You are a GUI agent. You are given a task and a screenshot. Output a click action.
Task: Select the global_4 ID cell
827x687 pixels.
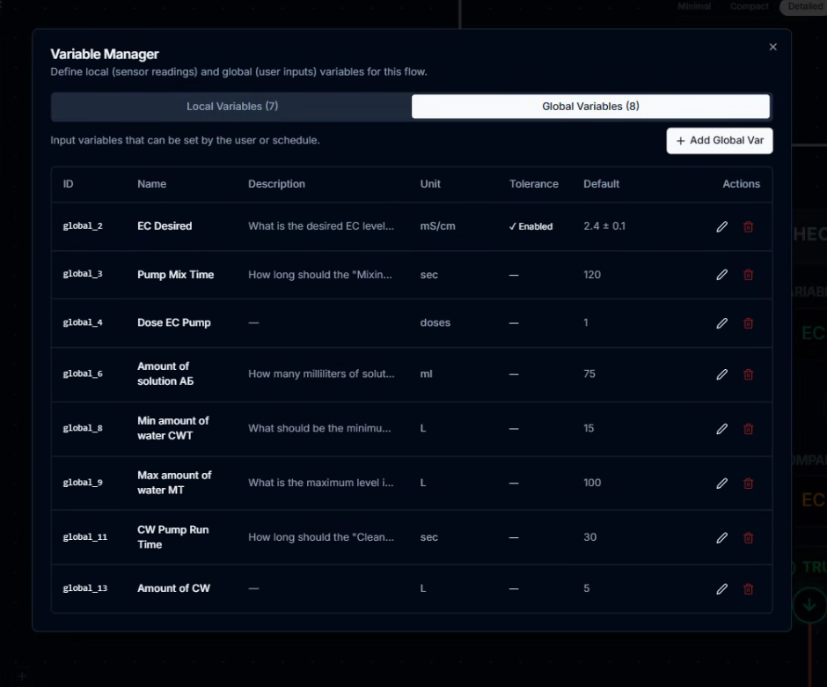click(x=83, y=322)
